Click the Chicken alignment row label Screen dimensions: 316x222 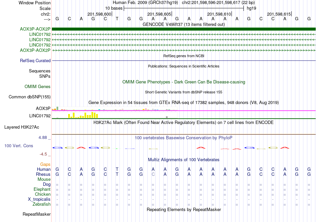tap(43, 194)
